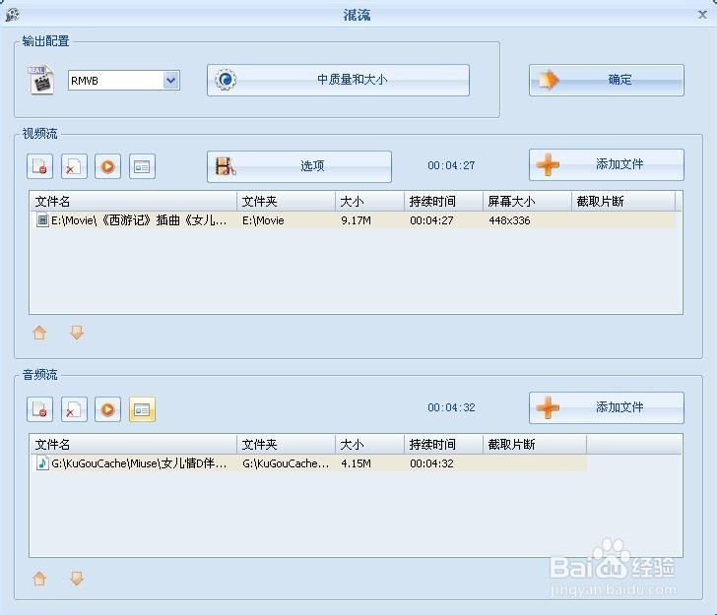Click the 9.17M size cell
The height and width of the screenshot is (615, 717).
[x=356, y=220]
